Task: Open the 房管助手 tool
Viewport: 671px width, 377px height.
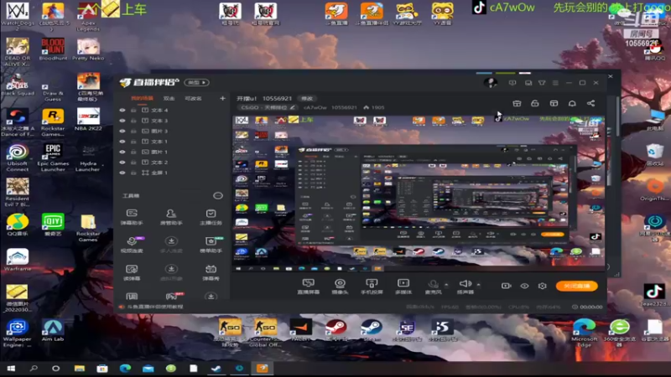Action: point(171,217)
